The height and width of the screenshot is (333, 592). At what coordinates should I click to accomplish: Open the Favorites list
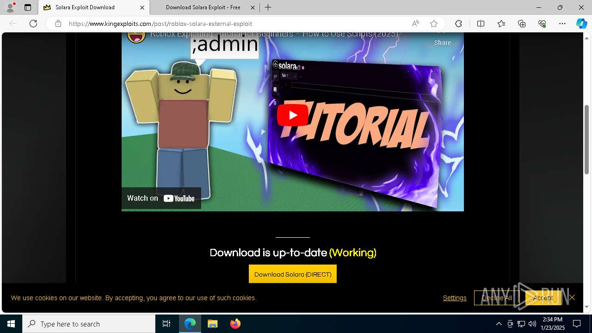coord(501,24)
